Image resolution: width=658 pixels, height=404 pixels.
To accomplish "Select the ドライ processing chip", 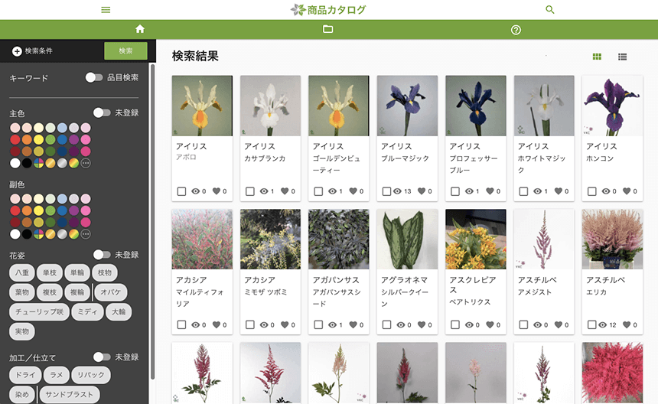I will coord(25,375).
